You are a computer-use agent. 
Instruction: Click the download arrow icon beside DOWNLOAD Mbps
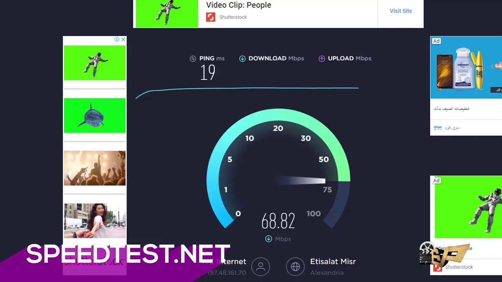(242, 59)
